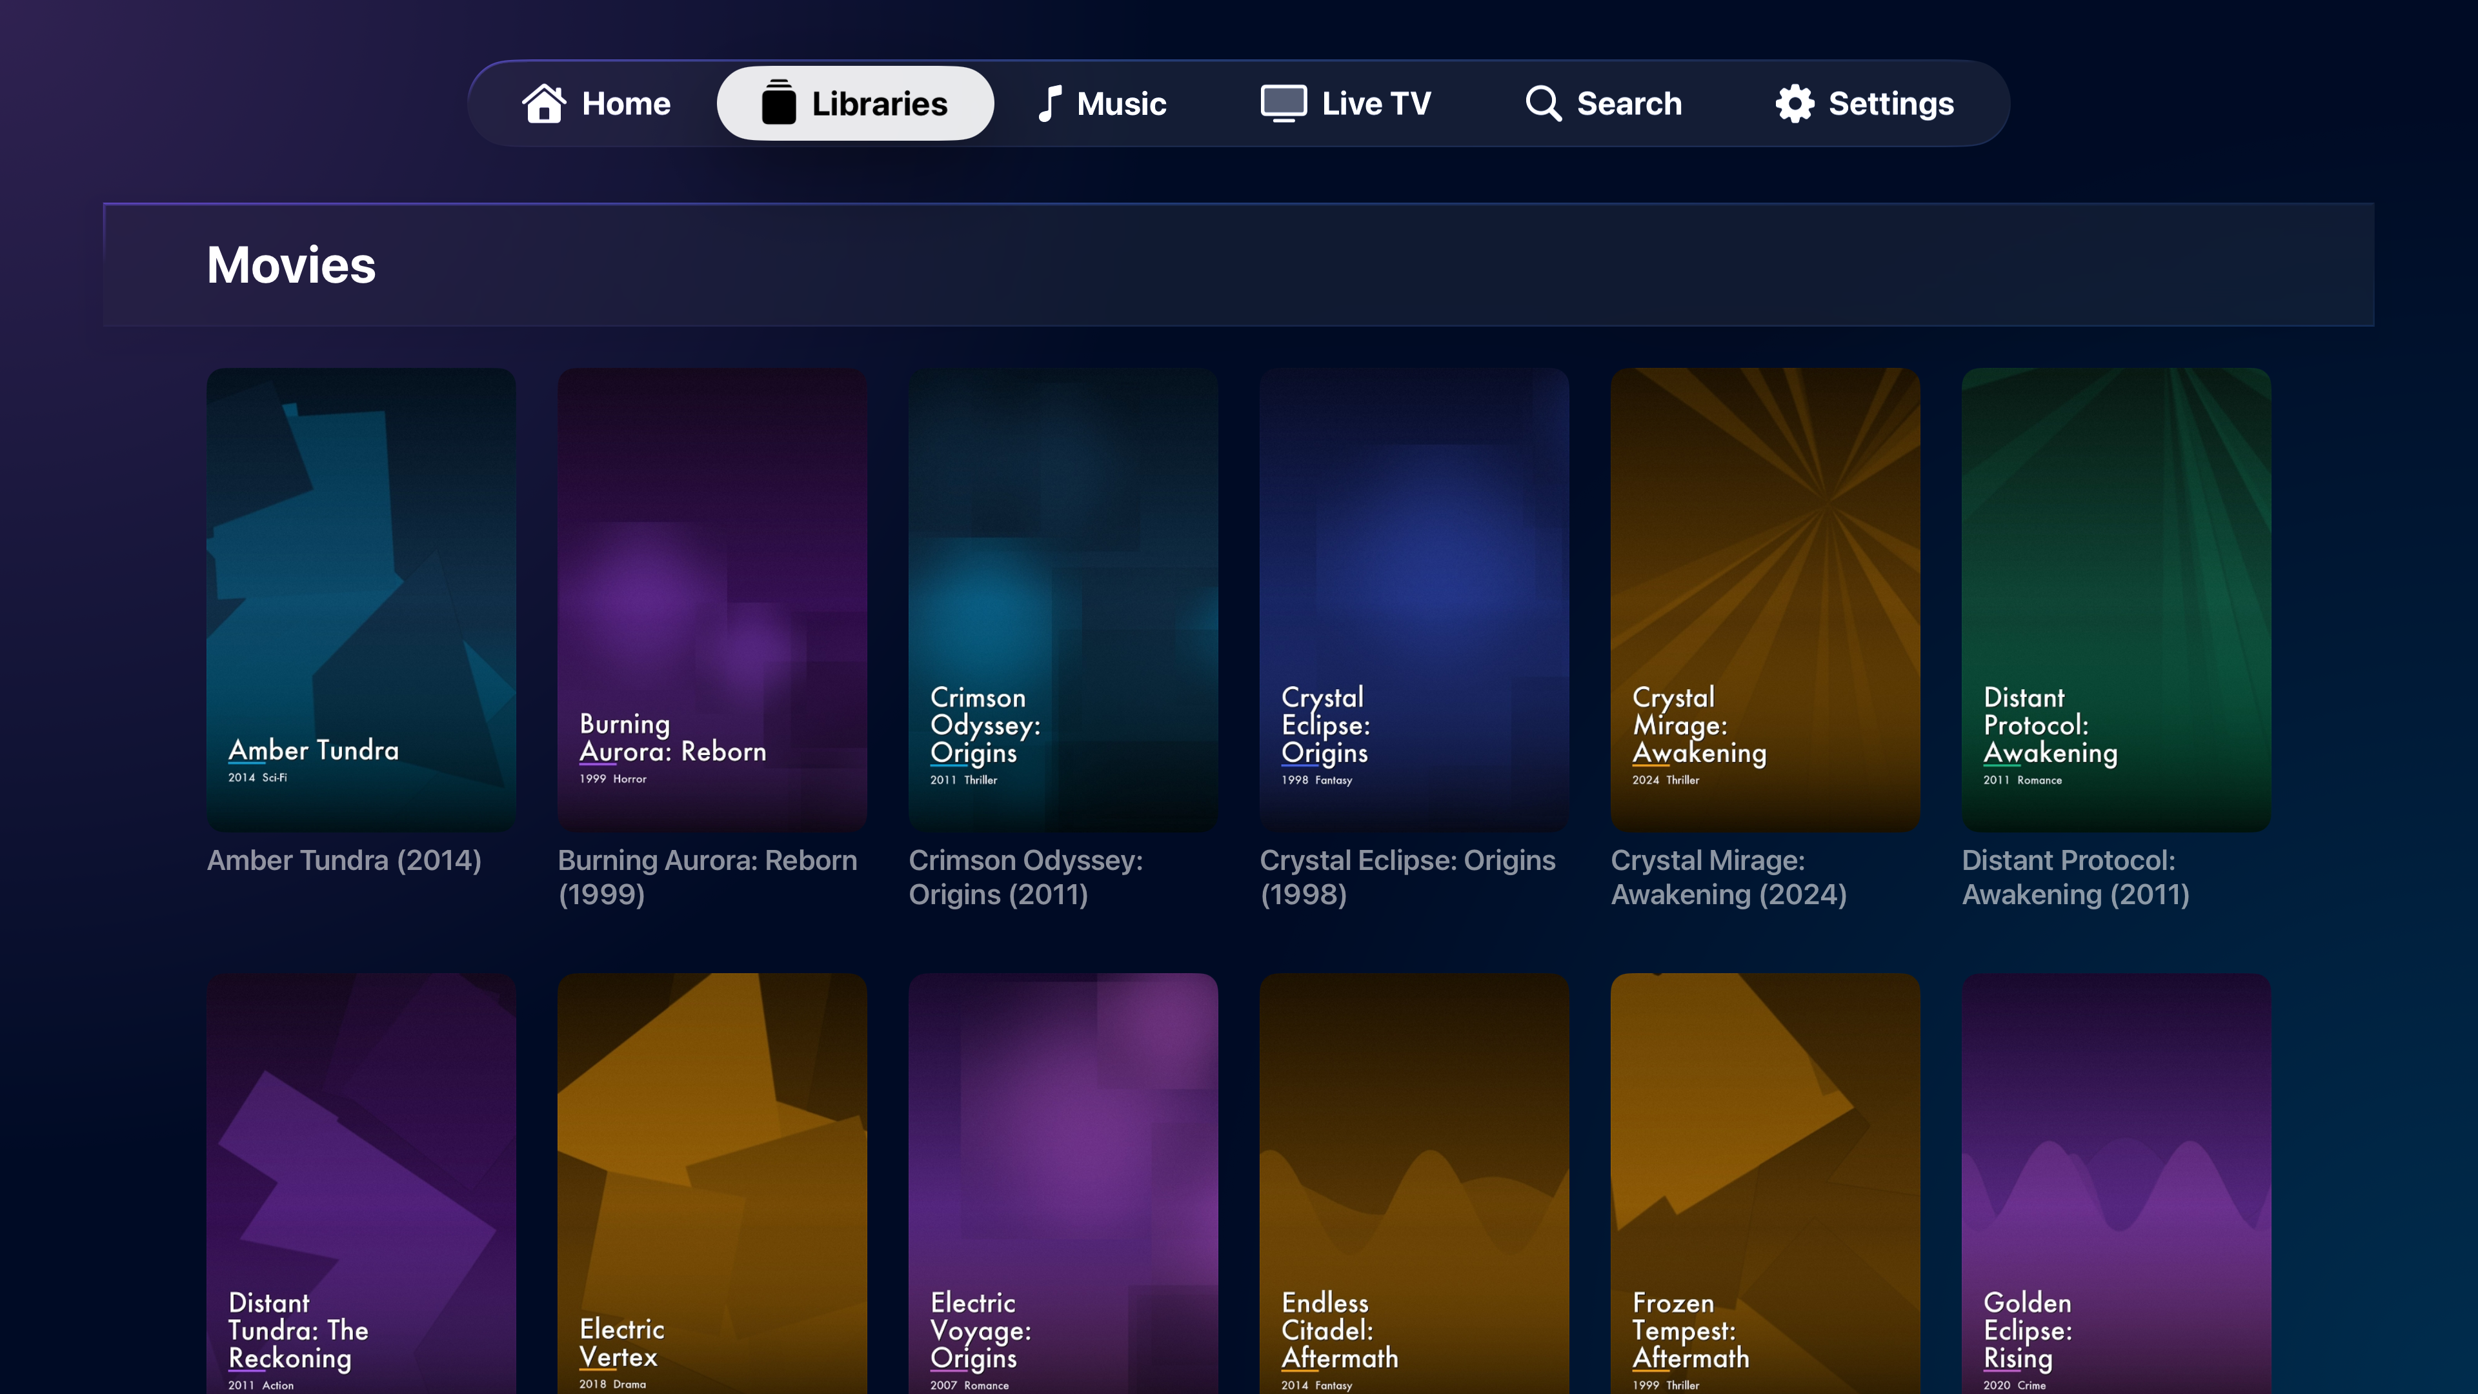Open the Amber Tundra poster
The width and height of the screenshot is (2478, 1394).
361,600
